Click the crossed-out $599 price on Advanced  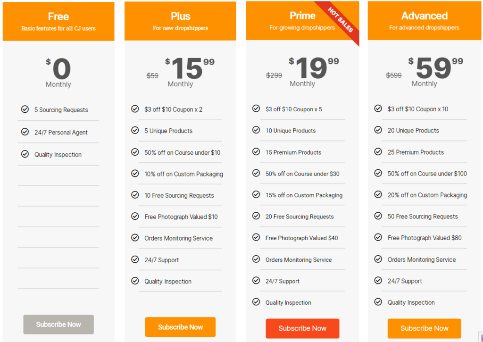394,75
